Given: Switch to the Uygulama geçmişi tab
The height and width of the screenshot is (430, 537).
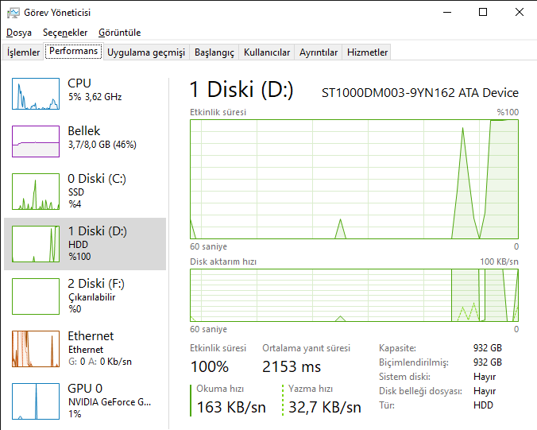Looking at the screenshot, I should (x=146, y=52).
